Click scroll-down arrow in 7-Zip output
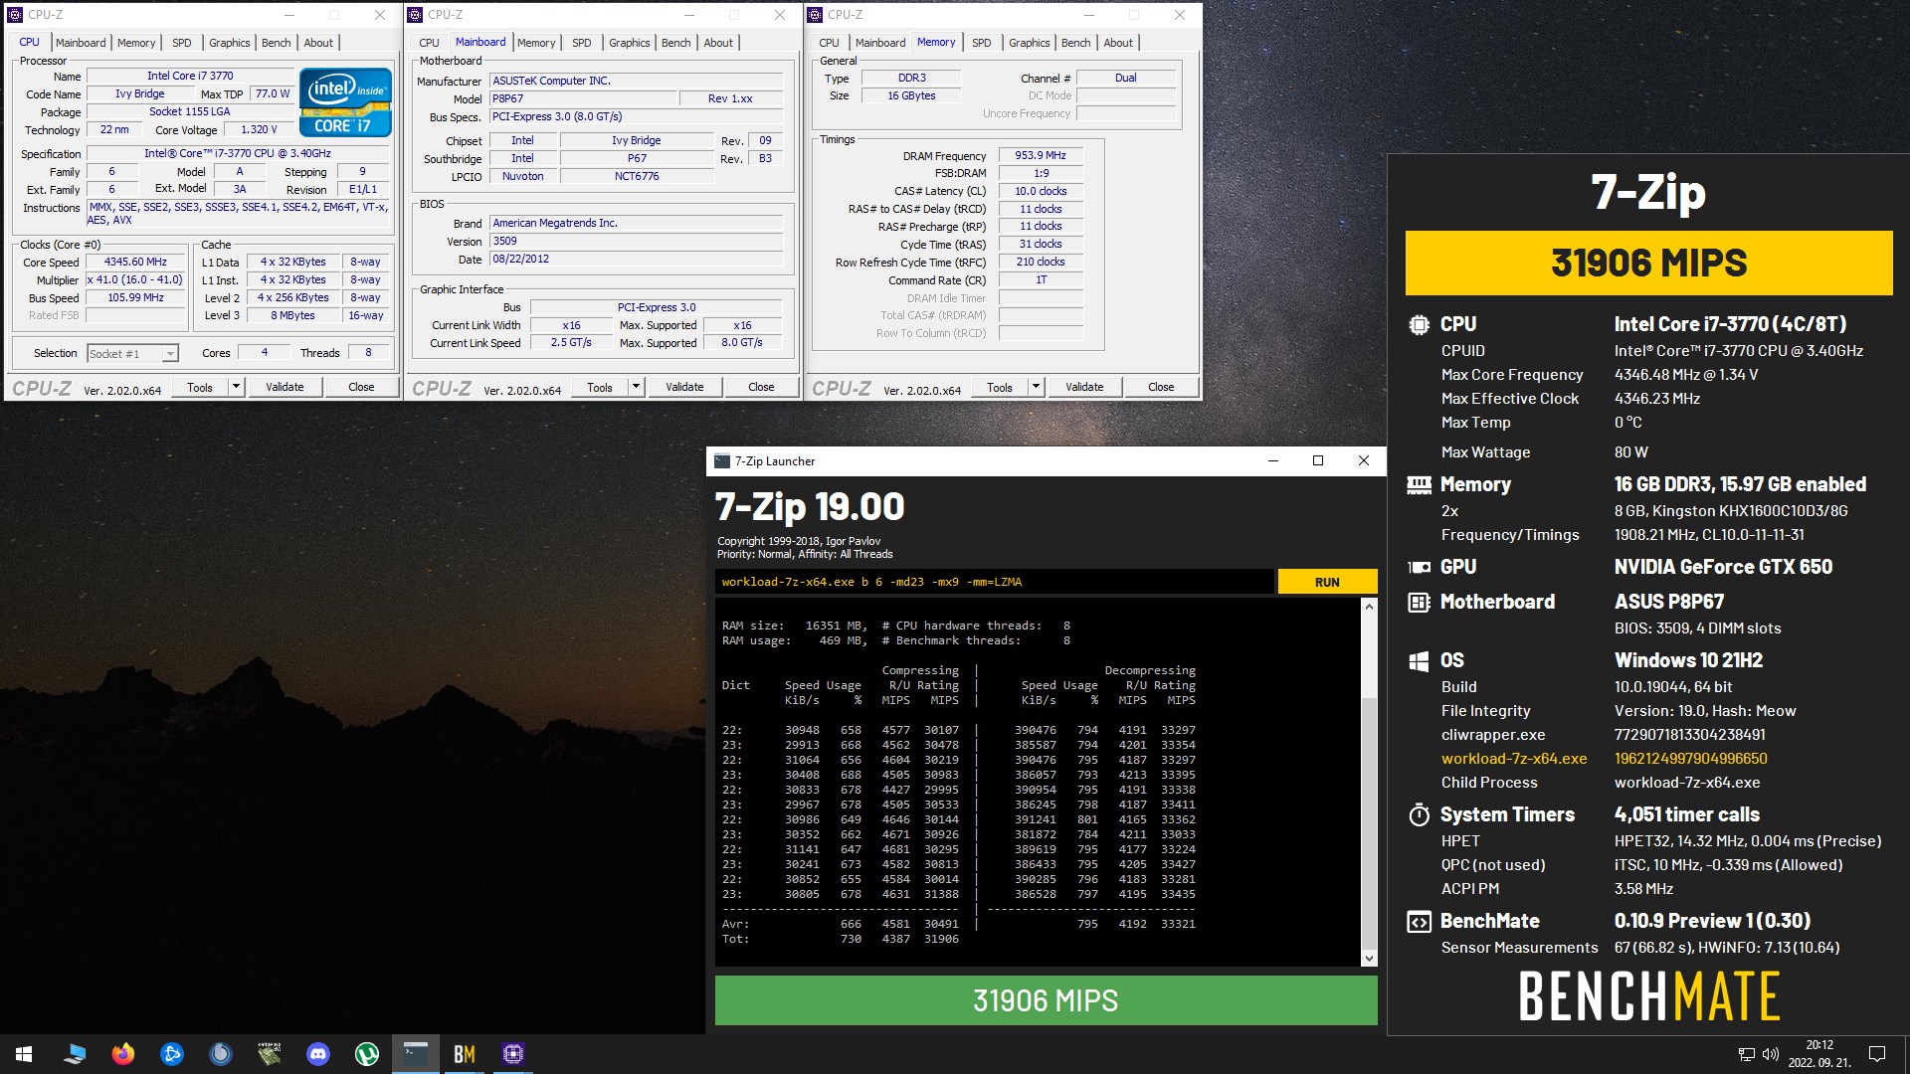1910x1074 pixels. point(1369,958)
